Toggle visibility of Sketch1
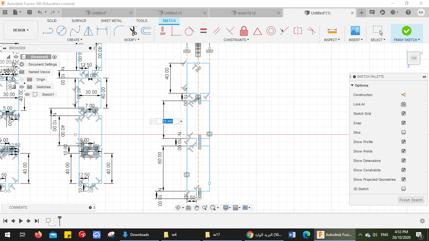The image size is (429, 241). point(27,94)
